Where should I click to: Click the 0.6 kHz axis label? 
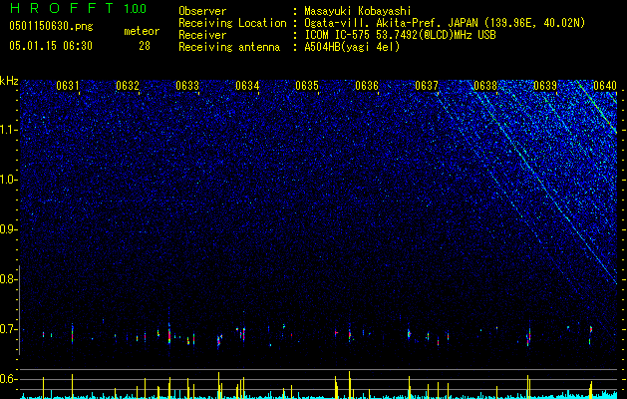pyautogui.click(x=8, y=379)
